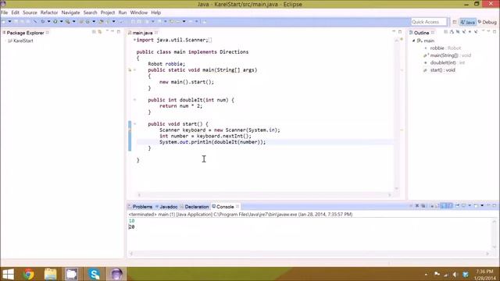Remove All Terminated Launches in Console
The image size is (500, 281).
point(423,206)
